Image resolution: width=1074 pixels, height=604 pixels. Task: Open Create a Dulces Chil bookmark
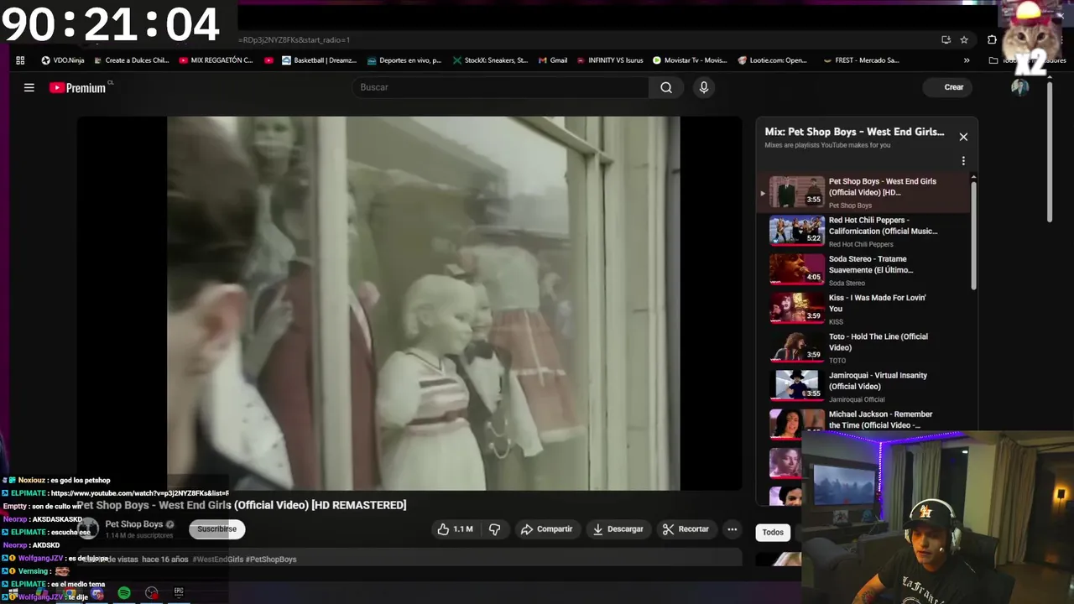tap(132, 60)
